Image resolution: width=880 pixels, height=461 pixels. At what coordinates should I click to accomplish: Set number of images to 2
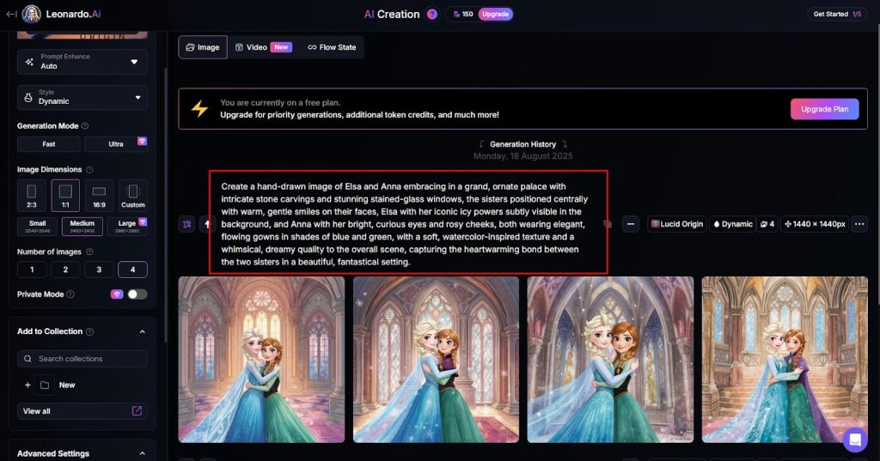[x=65, y=270]
